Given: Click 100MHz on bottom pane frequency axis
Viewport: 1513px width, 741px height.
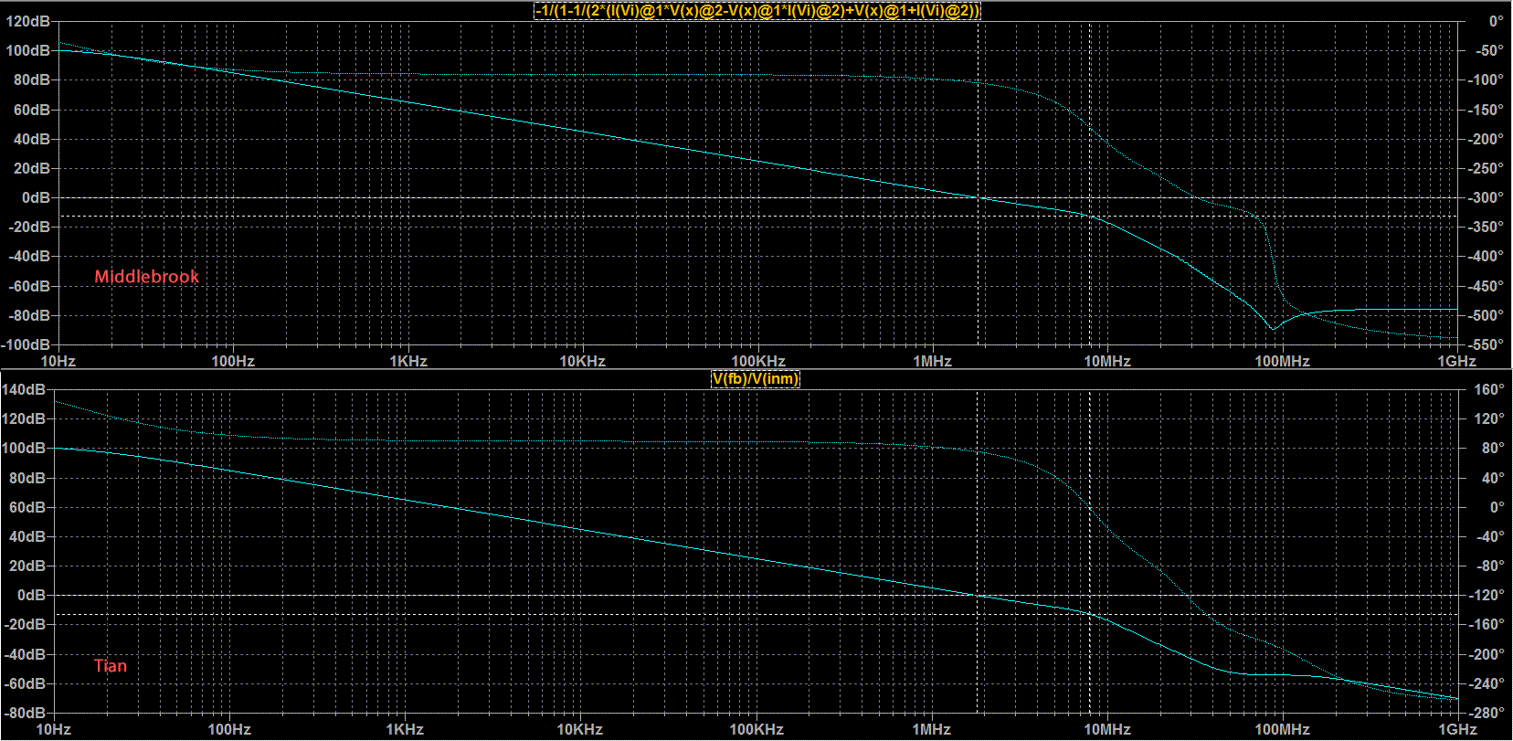Looking at the screenshot, I should coord(1282,729).
